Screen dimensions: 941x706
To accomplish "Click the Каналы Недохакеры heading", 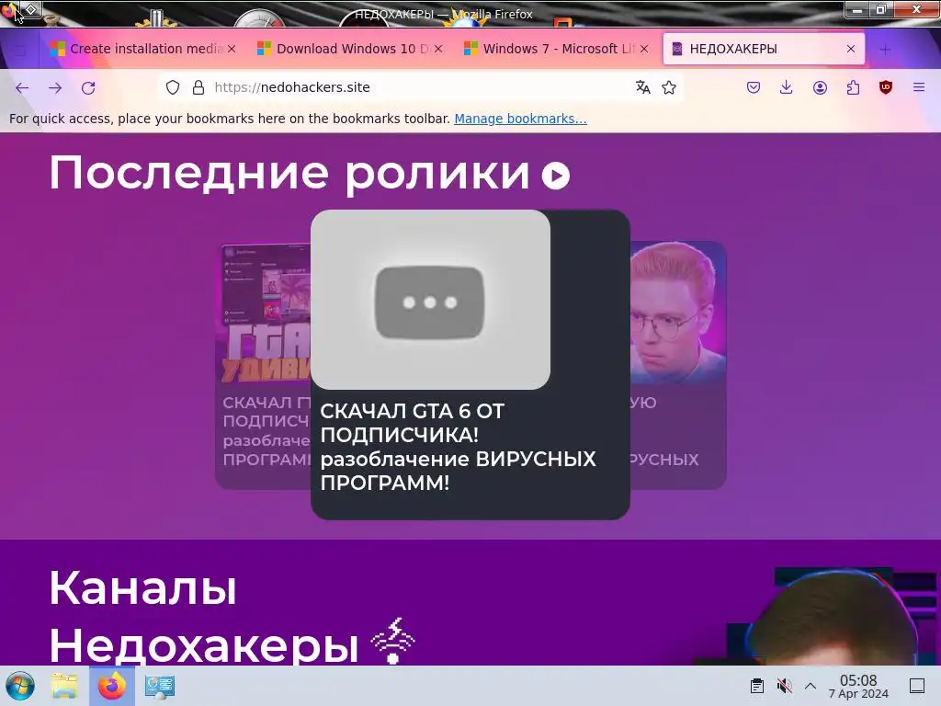I will point(204,617).
